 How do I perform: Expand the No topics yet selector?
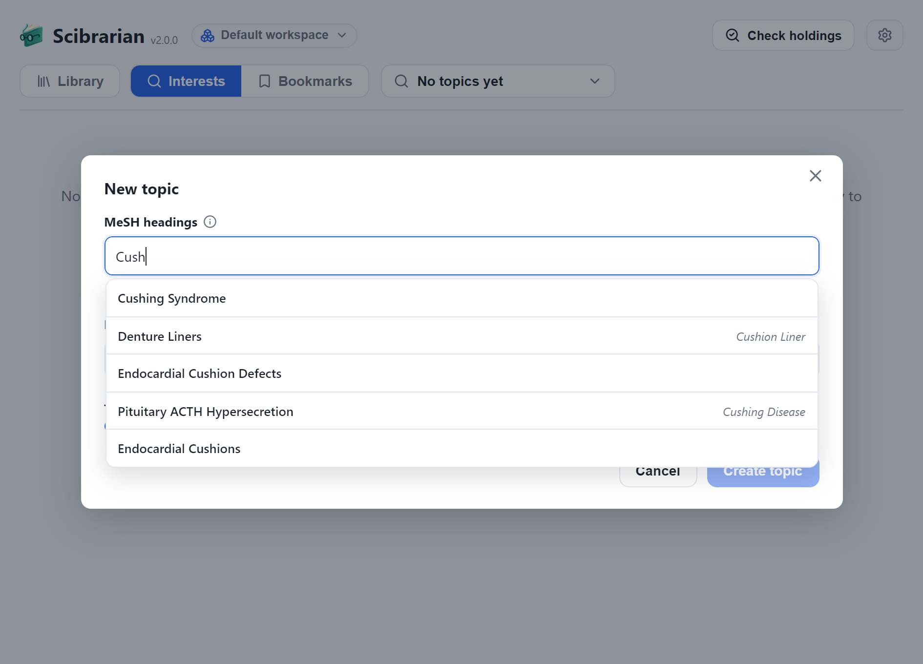coord(498,81)
